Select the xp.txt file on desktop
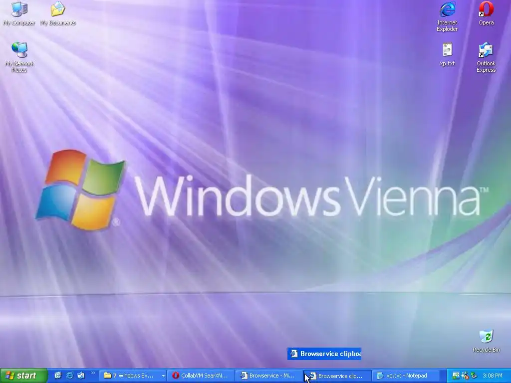511x383 pixels. click(447, 54)
